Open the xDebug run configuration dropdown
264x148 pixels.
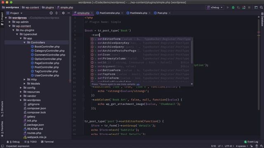point(215,7)
